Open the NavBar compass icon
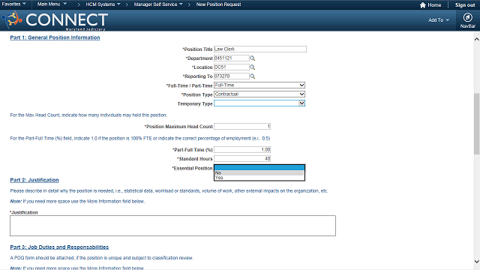 tap(467, 17)
